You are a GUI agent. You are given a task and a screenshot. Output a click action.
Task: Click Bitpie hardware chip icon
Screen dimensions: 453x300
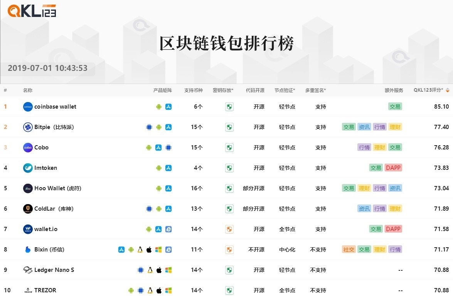tap(149, 127)
